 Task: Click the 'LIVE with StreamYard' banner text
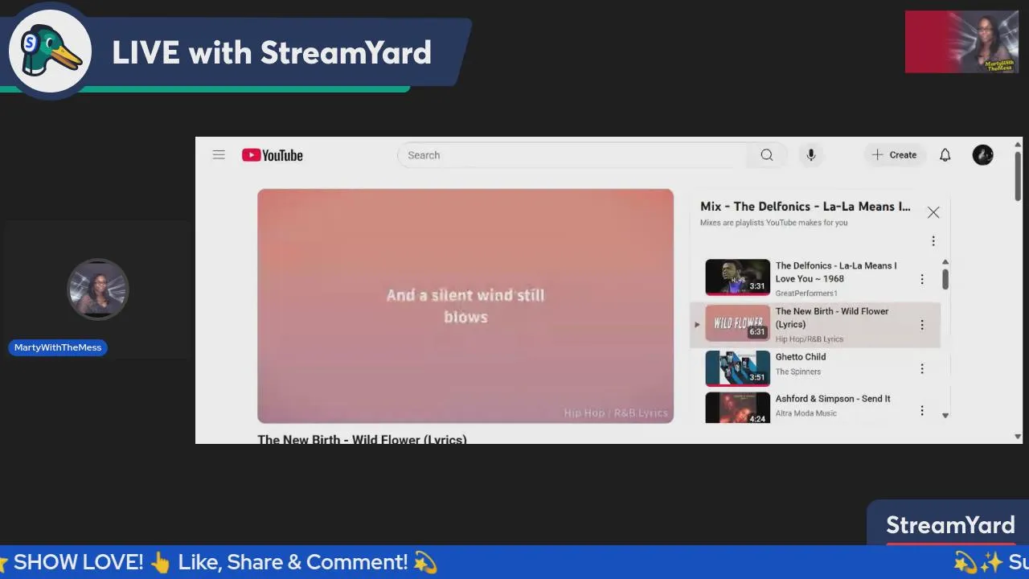pyautogui.click(x=272, y=53)
